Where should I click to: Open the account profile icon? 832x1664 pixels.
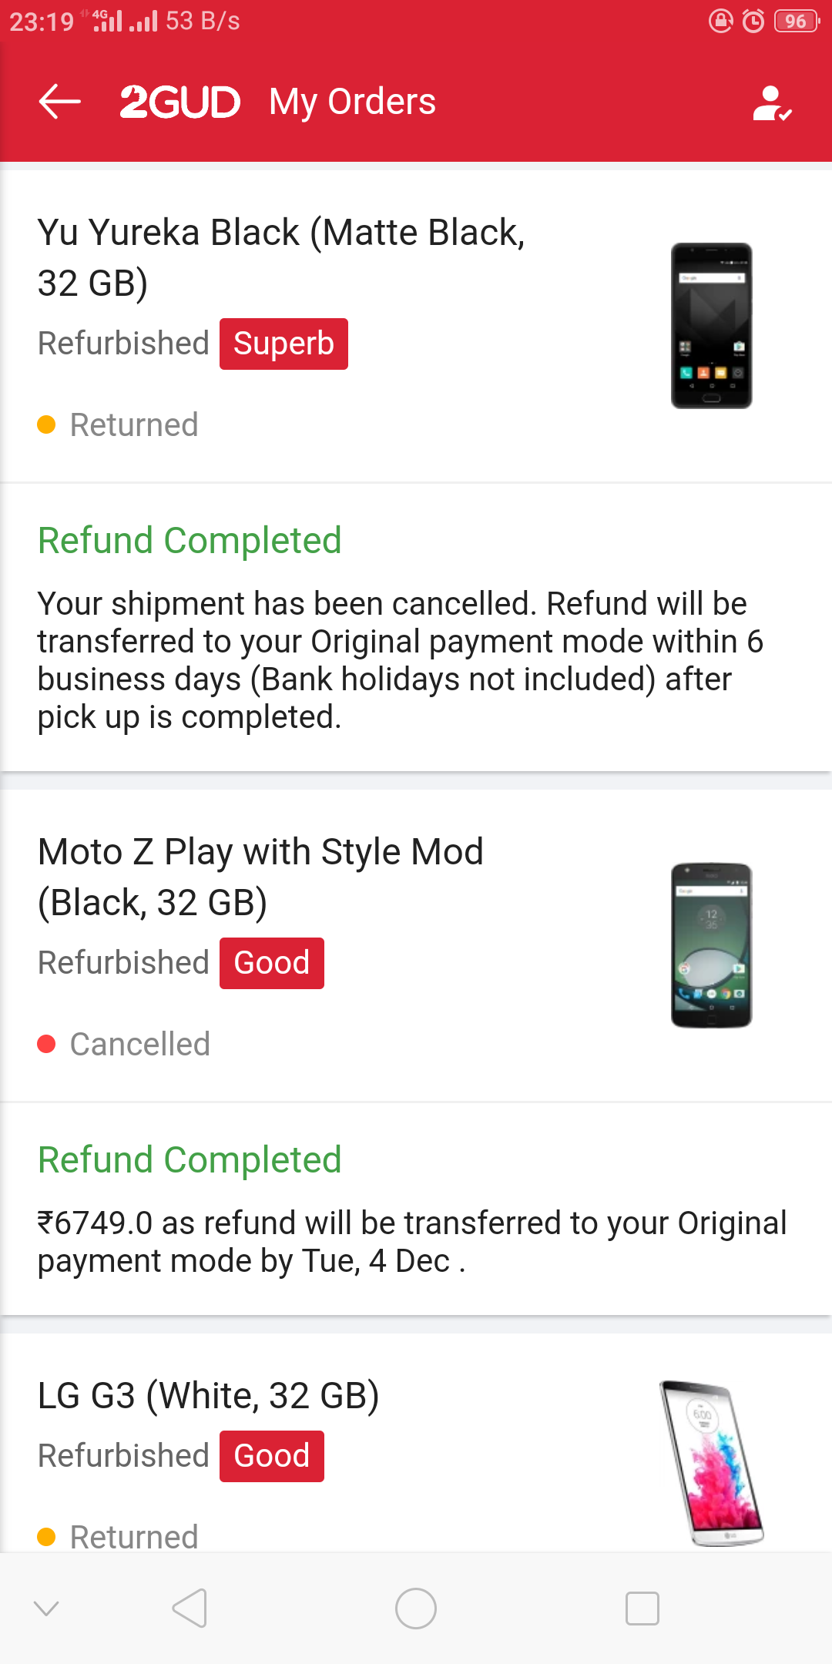(x=771, y=103)
